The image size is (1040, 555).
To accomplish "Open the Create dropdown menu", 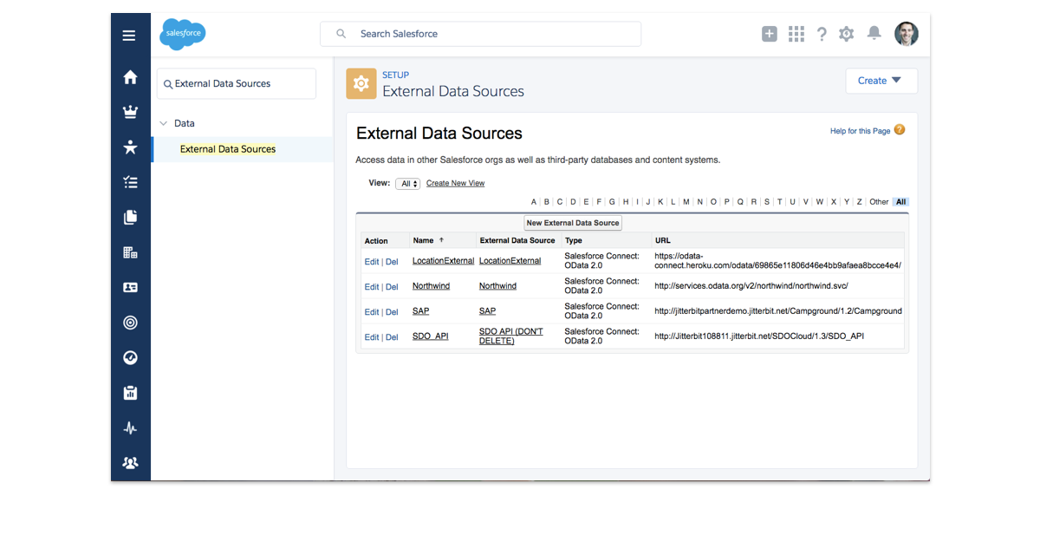I will [x=881, y=80].
